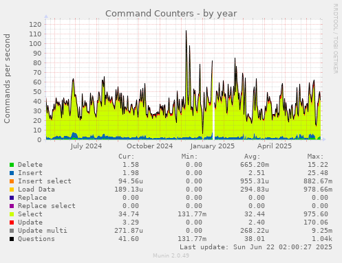
Task: Click the yellow Load Data legend swatch
Action: (x=12, y=190)
